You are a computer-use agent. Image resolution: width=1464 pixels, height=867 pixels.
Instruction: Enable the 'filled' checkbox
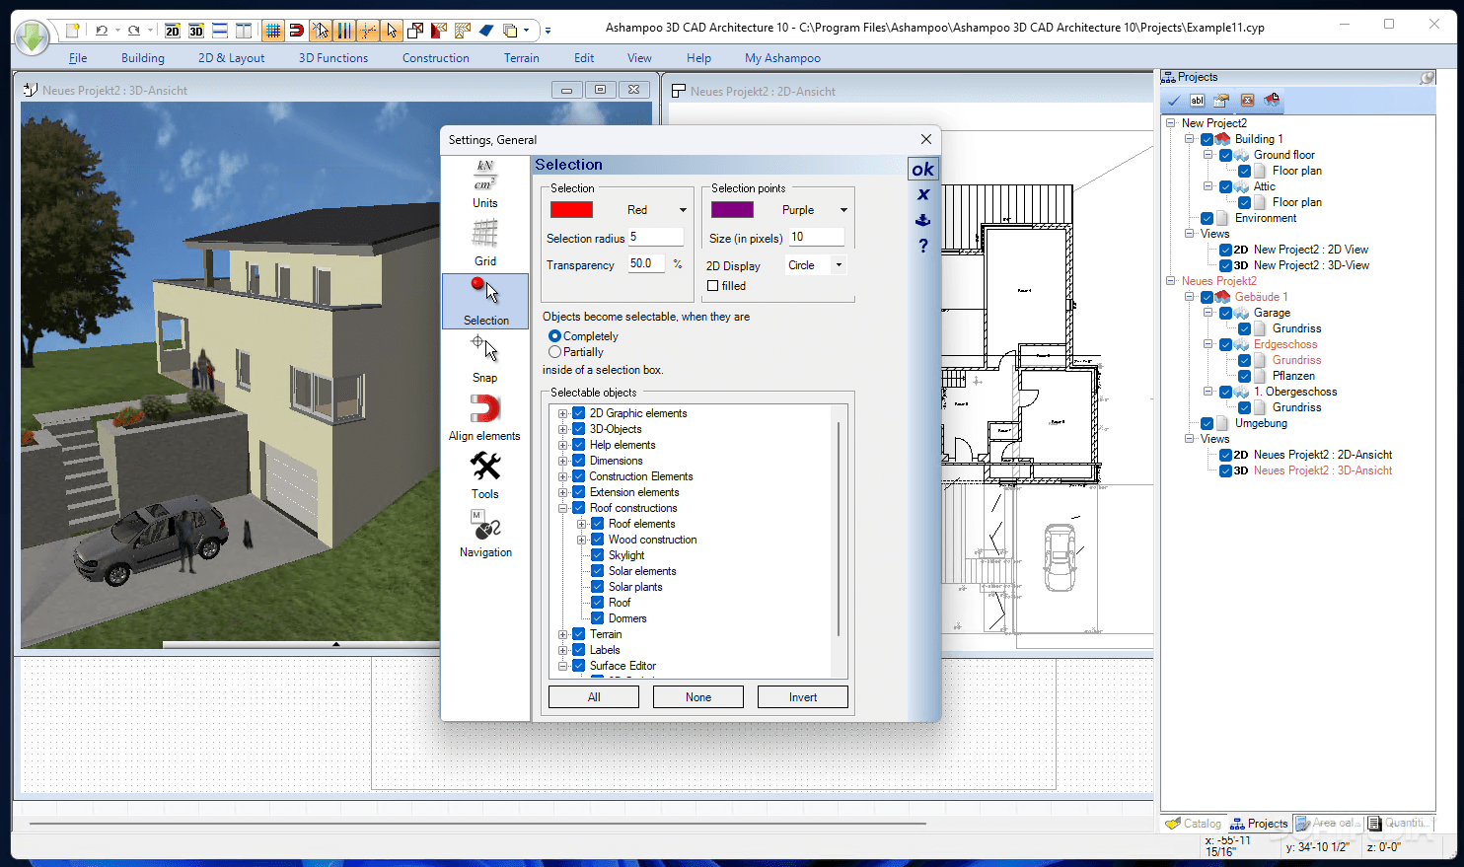click(712, 286)
